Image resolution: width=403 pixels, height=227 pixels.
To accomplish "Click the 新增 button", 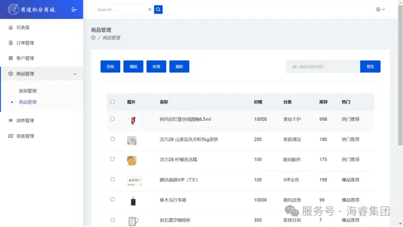I will pos(156,66).
